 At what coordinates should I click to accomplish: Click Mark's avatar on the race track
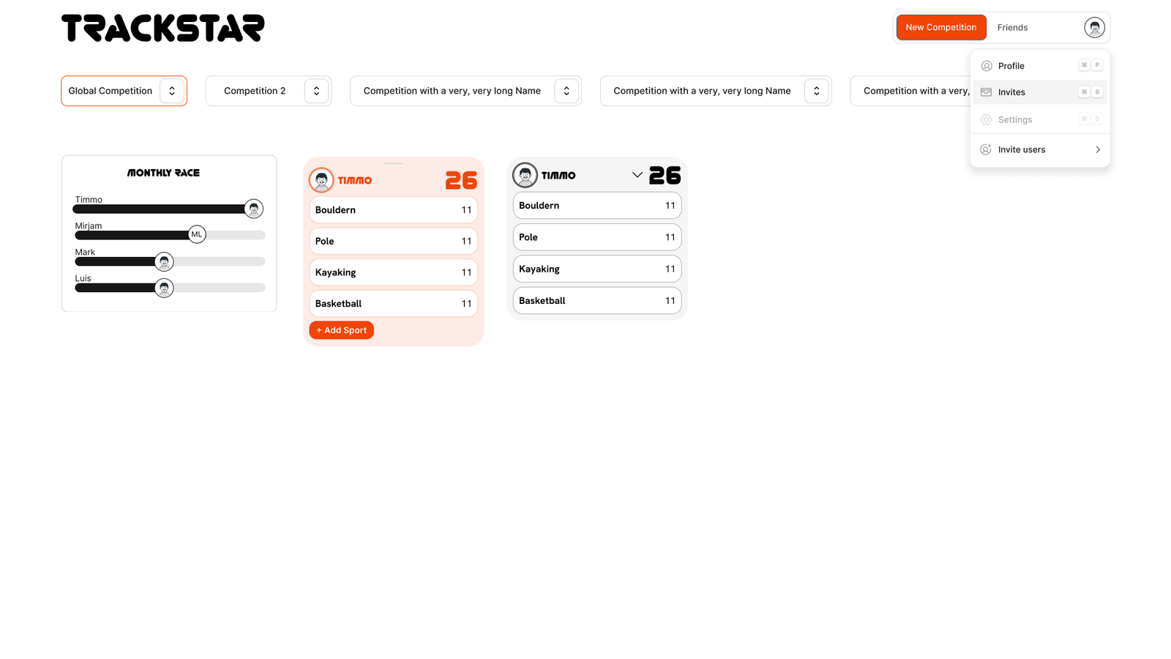[x=165, y=261]
